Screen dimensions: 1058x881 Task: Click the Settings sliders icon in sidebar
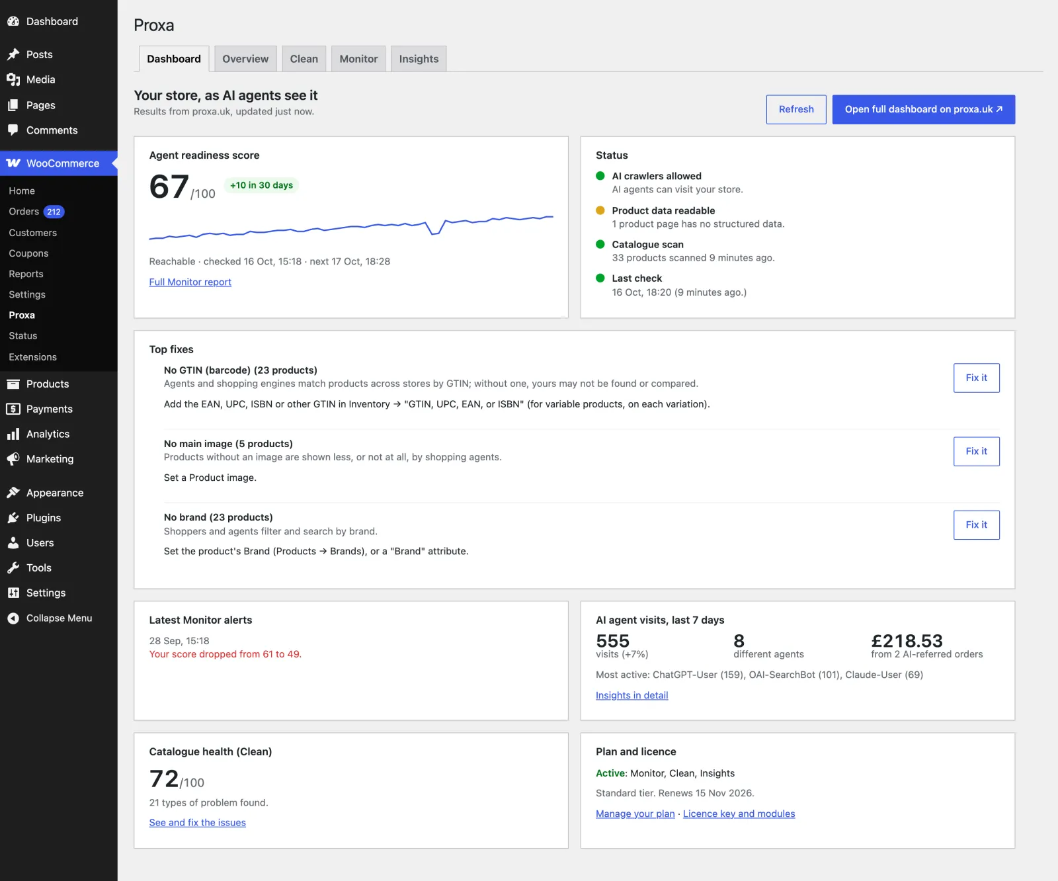13,593
